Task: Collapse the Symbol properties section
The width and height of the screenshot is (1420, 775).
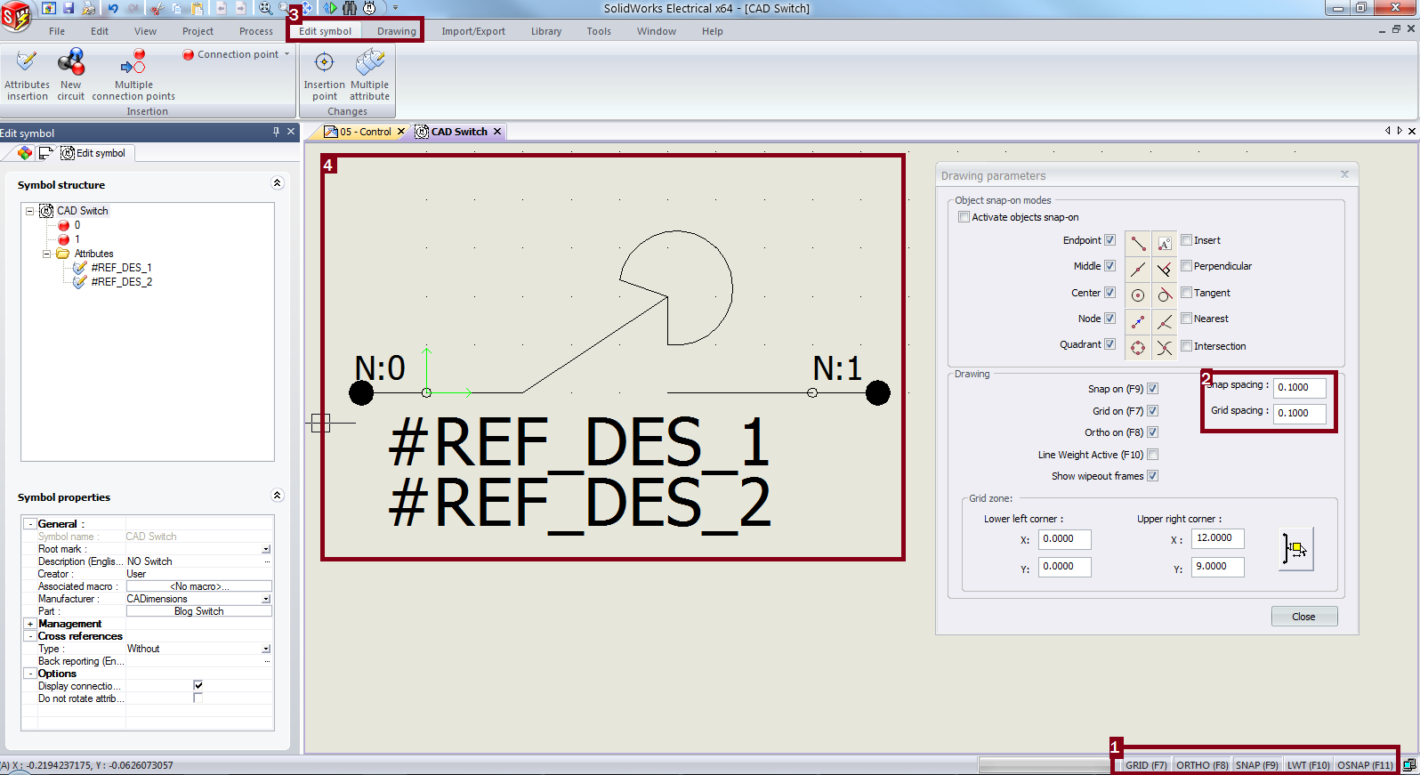Action: click(277, 496)
